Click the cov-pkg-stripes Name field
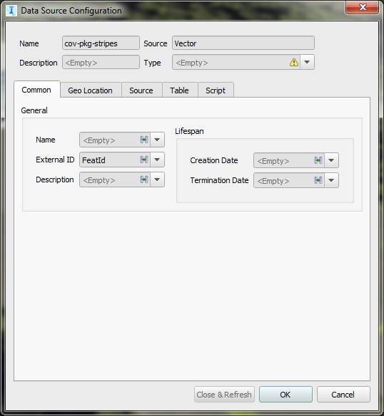The width and height of the screenshot is (384, 416). coord(101,43)
